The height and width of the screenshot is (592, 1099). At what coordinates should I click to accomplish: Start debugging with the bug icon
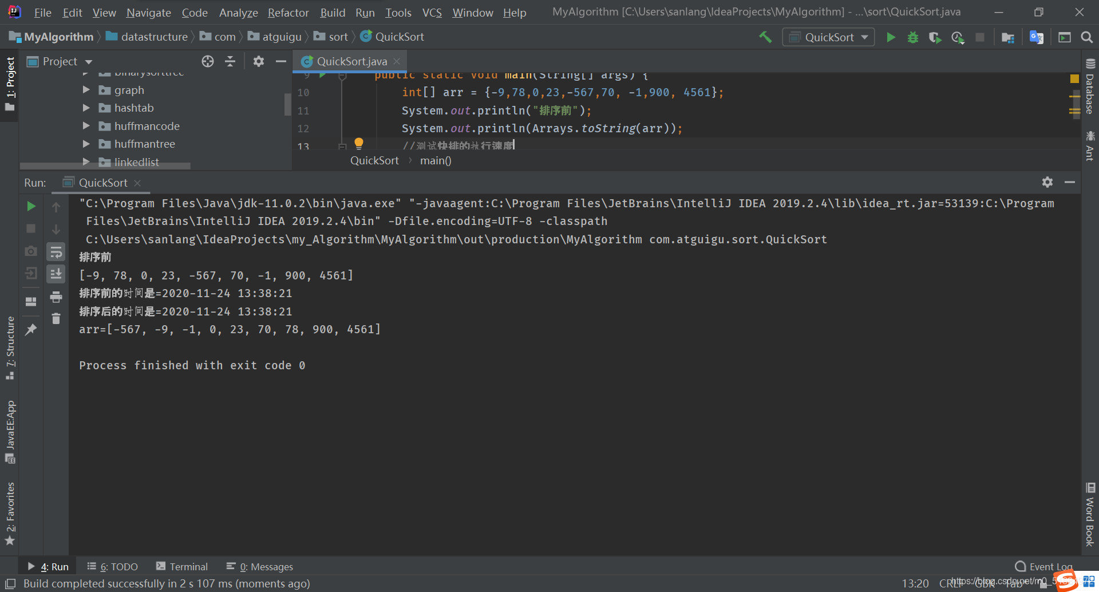913,37
